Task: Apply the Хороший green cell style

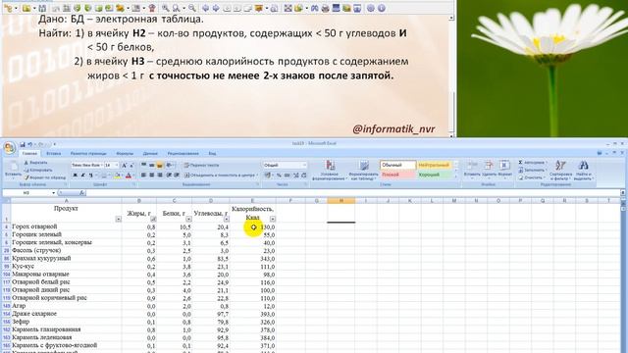Action: [x=435, y=175]
